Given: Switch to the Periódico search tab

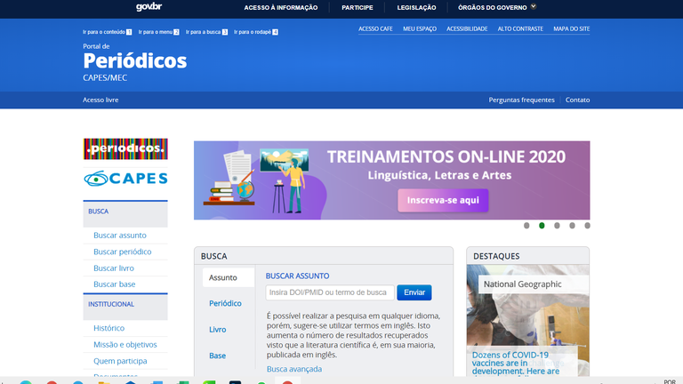Looking at the screenshot, I should tap(225, 303).
